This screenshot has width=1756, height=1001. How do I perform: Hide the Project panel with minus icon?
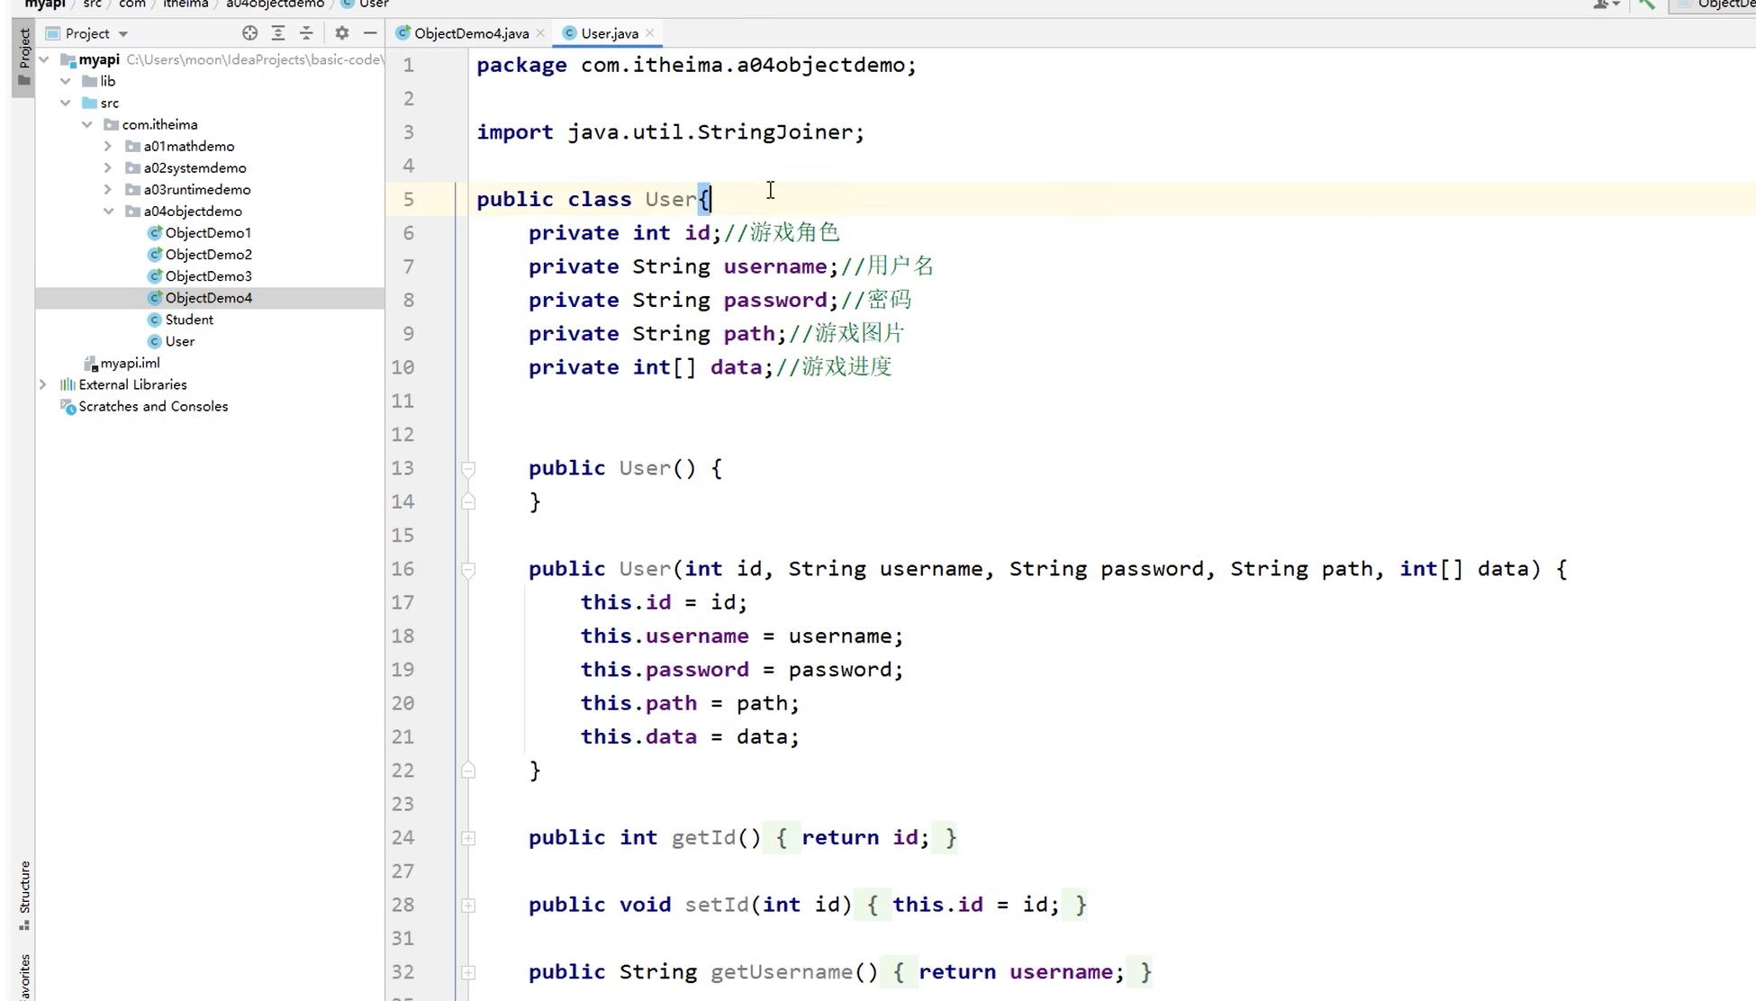click(x=370, y=33)
